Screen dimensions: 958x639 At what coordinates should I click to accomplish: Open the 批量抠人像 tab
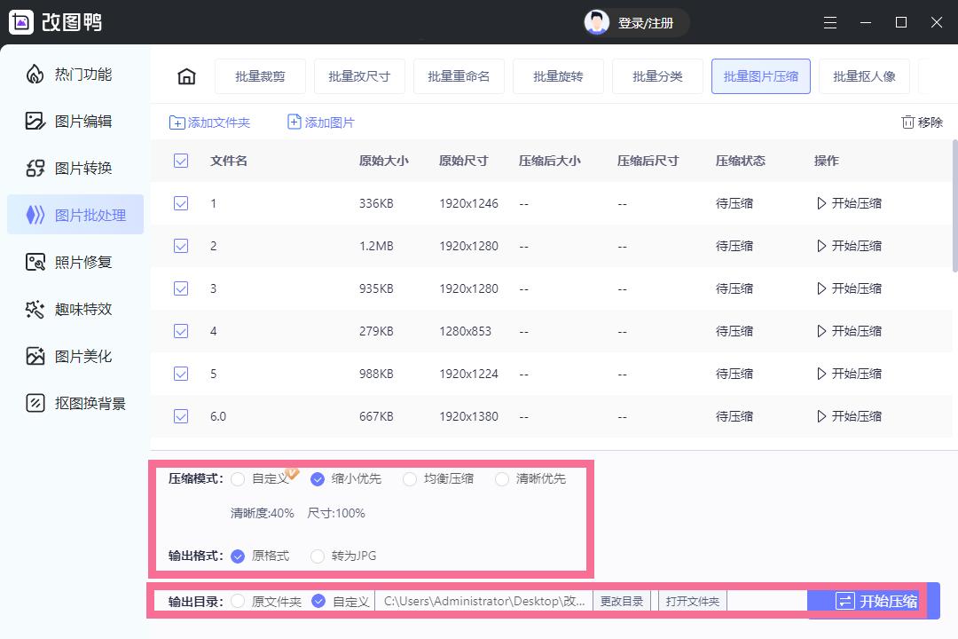coord(864,76)
